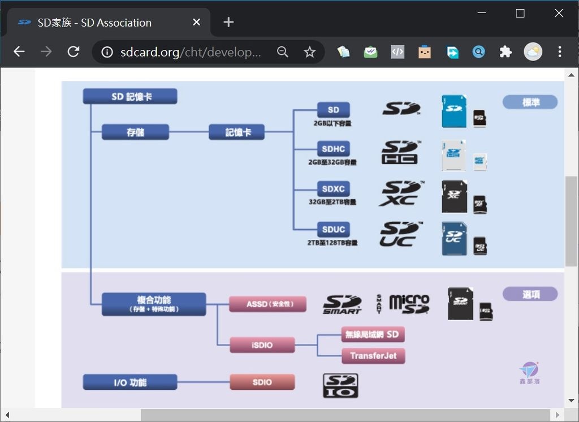Click the dark blue SDUC card image

click(x=455, y=239)
